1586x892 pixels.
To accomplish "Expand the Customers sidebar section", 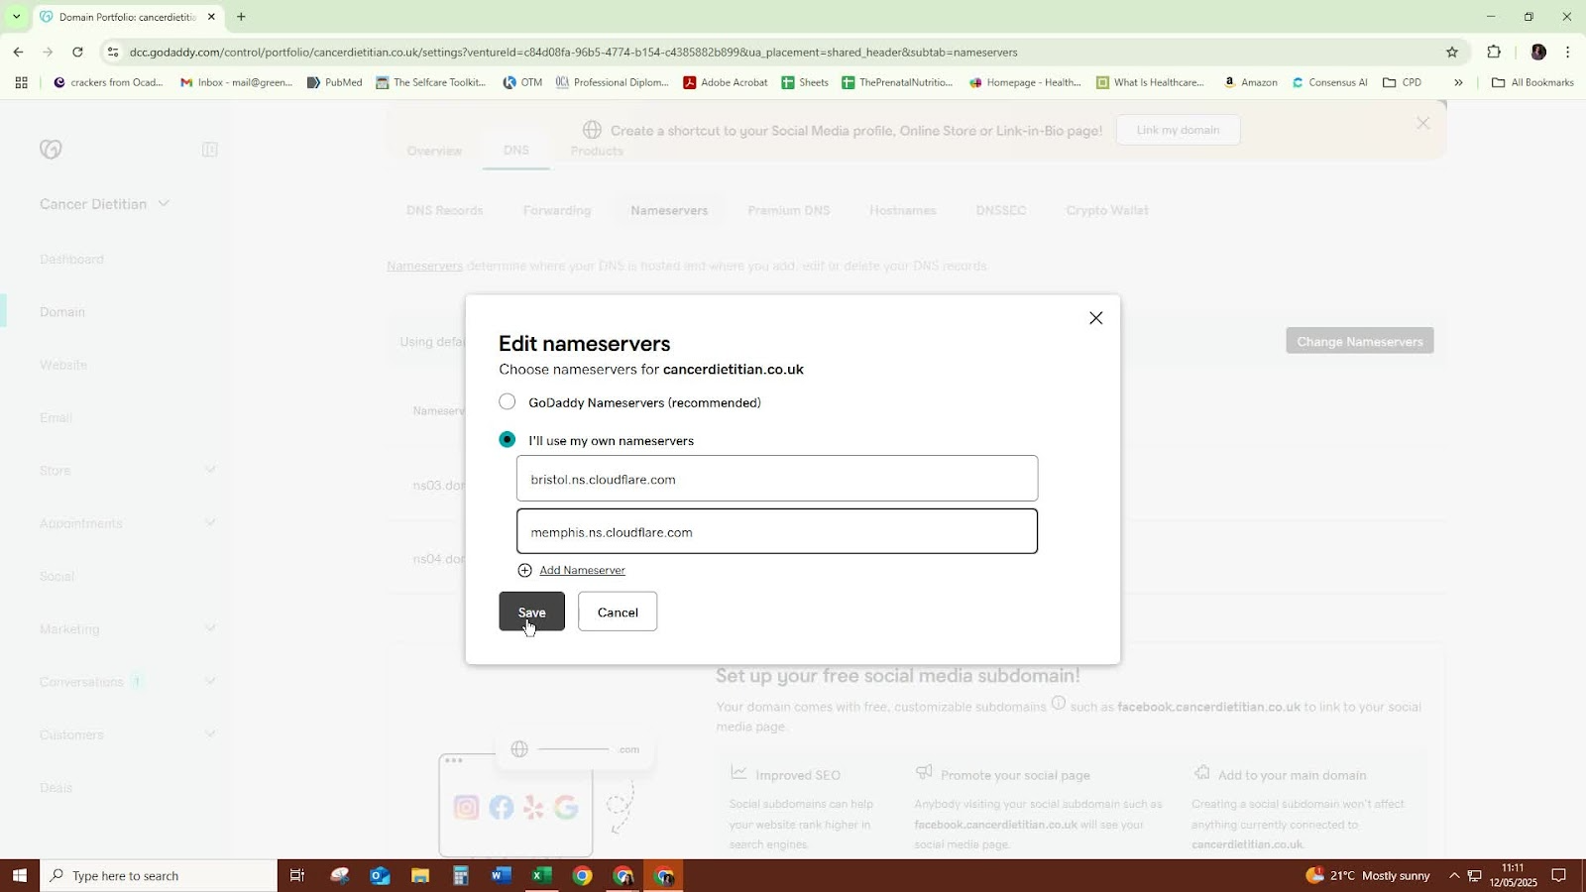I will pos(210,734).
